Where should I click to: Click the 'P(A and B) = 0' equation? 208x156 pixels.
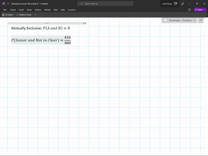[56, 28]
